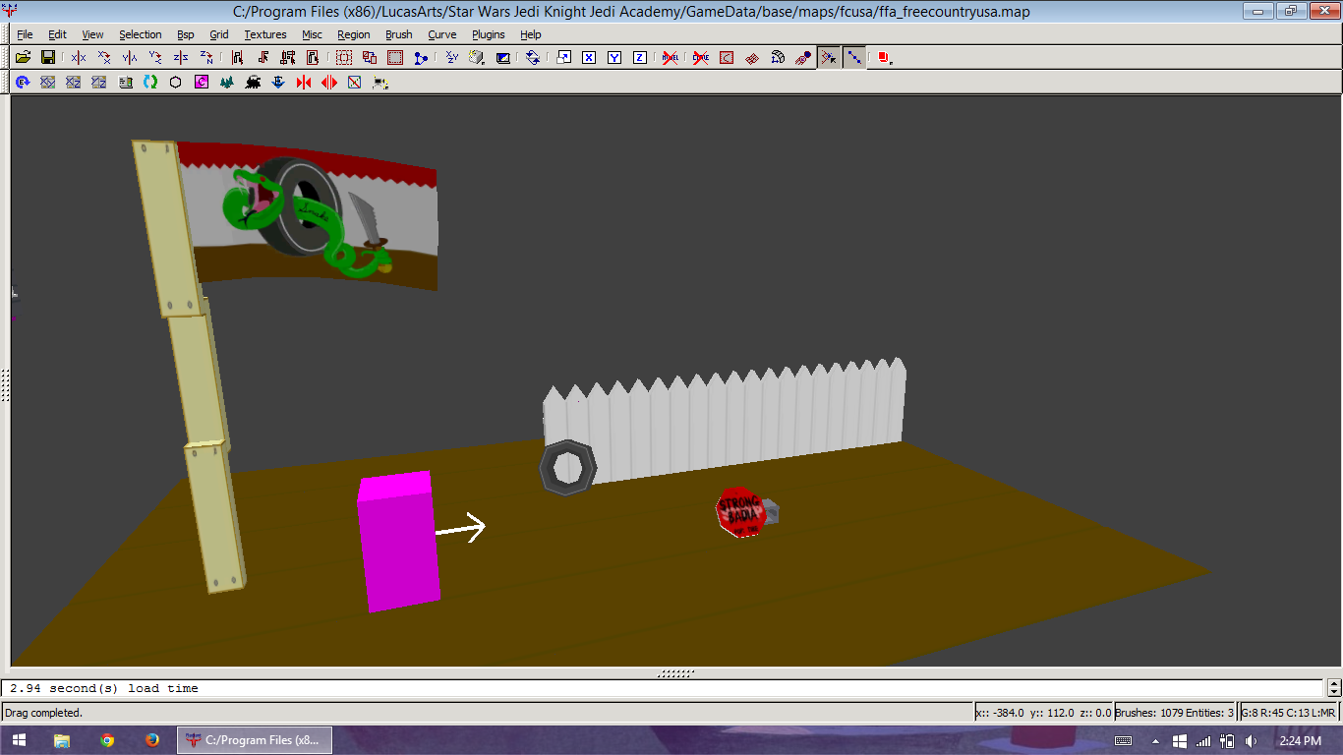Click the first XY plugin toolbar icon
Screen dimensions: 1343x755
pos(47,83)
